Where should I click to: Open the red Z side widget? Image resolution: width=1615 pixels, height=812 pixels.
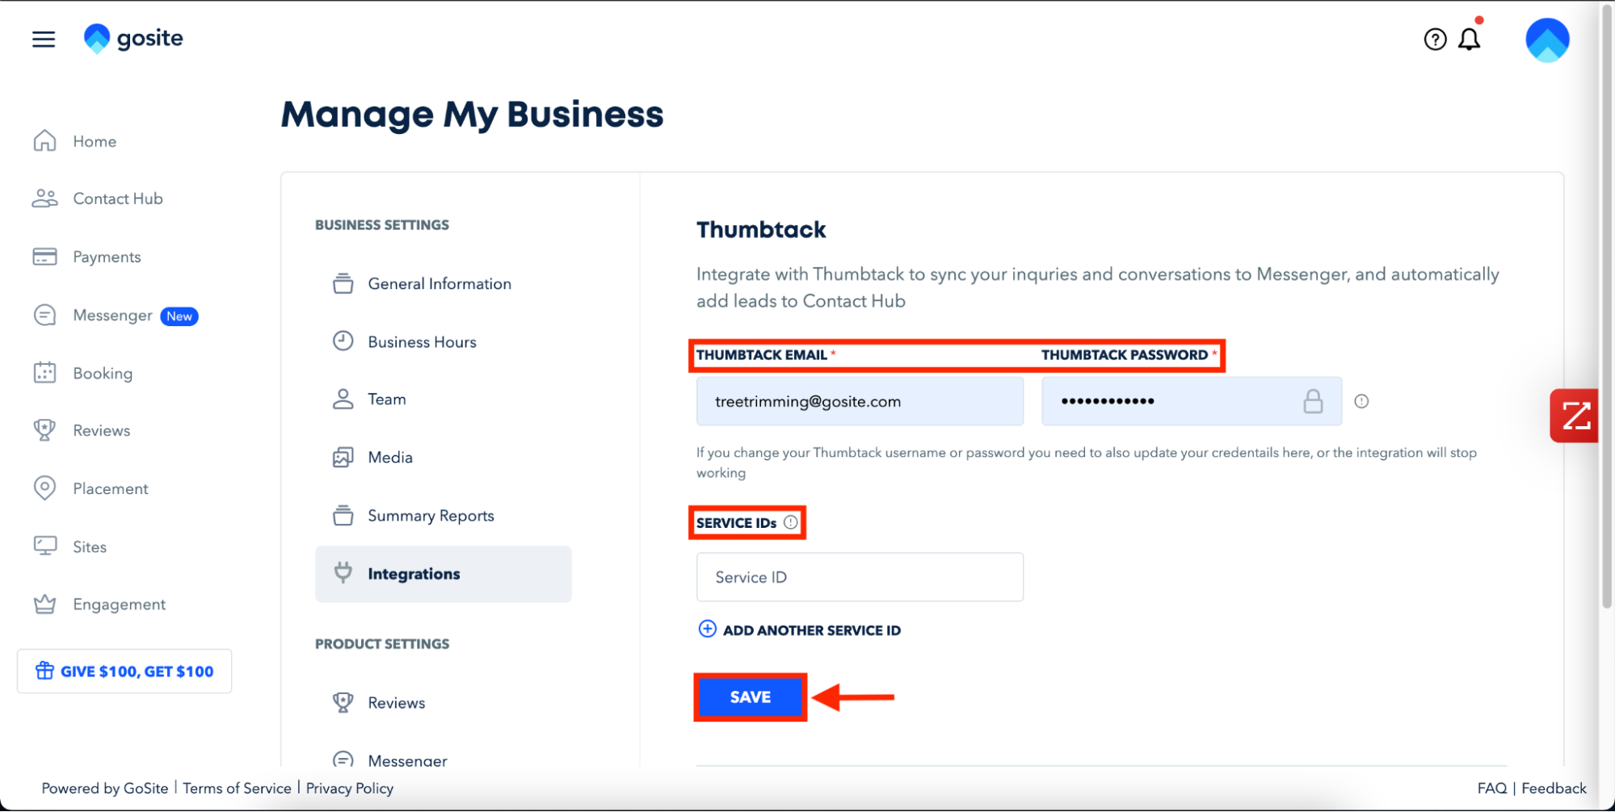pyautogui.click(x=1574, y=416)
